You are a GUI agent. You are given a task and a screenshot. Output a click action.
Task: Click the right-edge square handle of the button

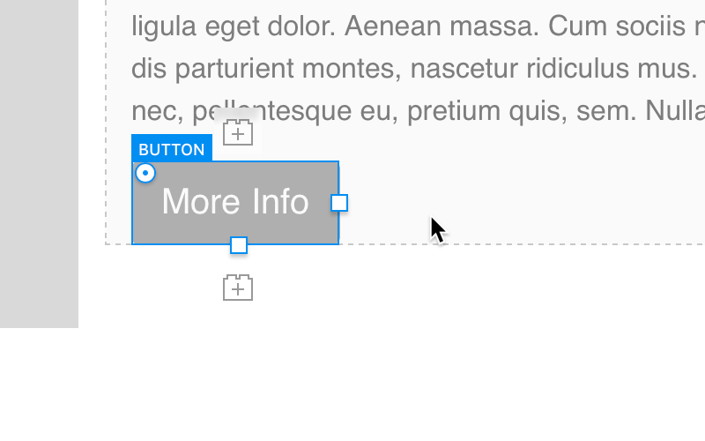click(x=339, y=203)
